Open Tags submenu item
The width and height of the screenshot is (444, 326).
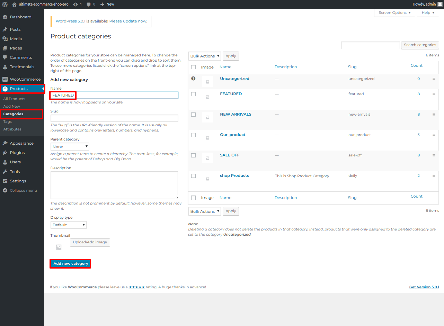[x=8, y=121]
